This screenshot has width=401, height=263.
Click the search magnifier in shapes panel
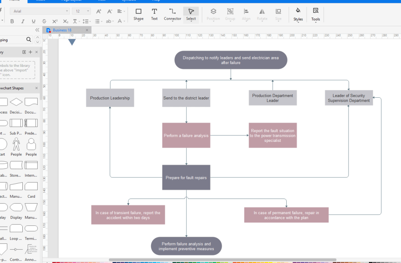[x=29, y=39]
